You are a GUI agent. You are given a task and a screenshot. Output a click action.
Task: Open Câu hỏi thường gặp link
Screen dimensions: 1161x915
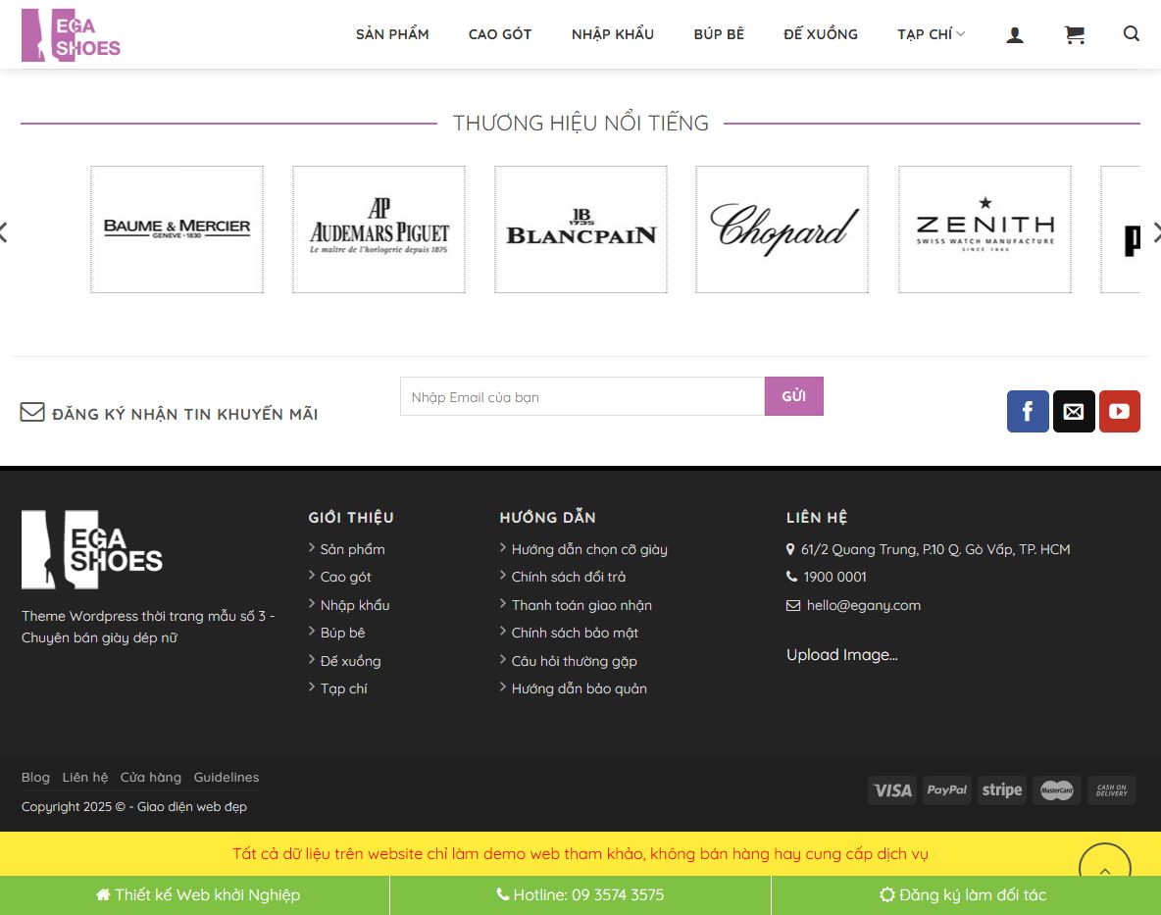574,661
